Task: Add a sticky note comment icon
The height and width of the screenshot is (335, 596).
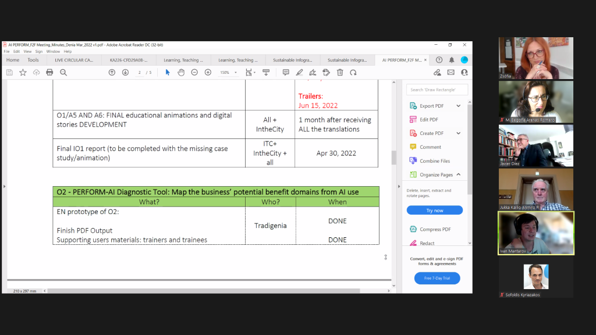Action: tap(286, 72)
